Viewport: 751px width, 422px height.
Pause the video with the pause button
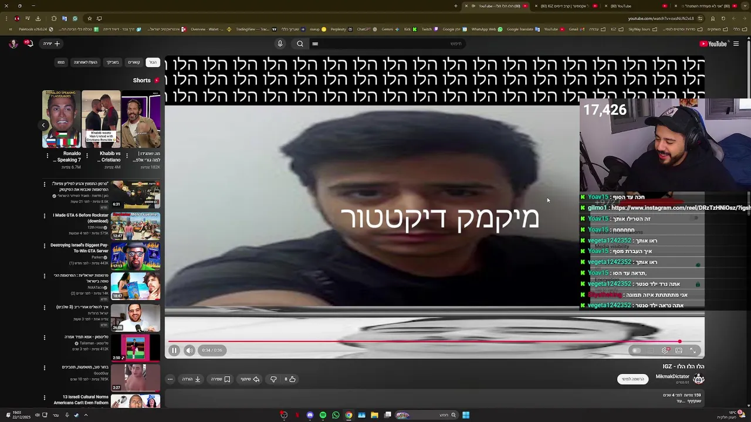[x=174, y=350]
